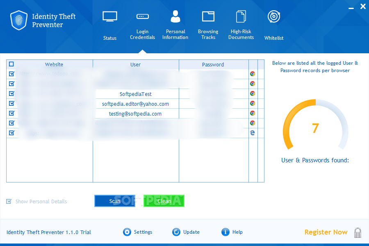This screenshot has height=246, width=369.
Task: Uncheck the softpedia.editor@yahoo.com row checkbox
Action: tap(11, 104)
